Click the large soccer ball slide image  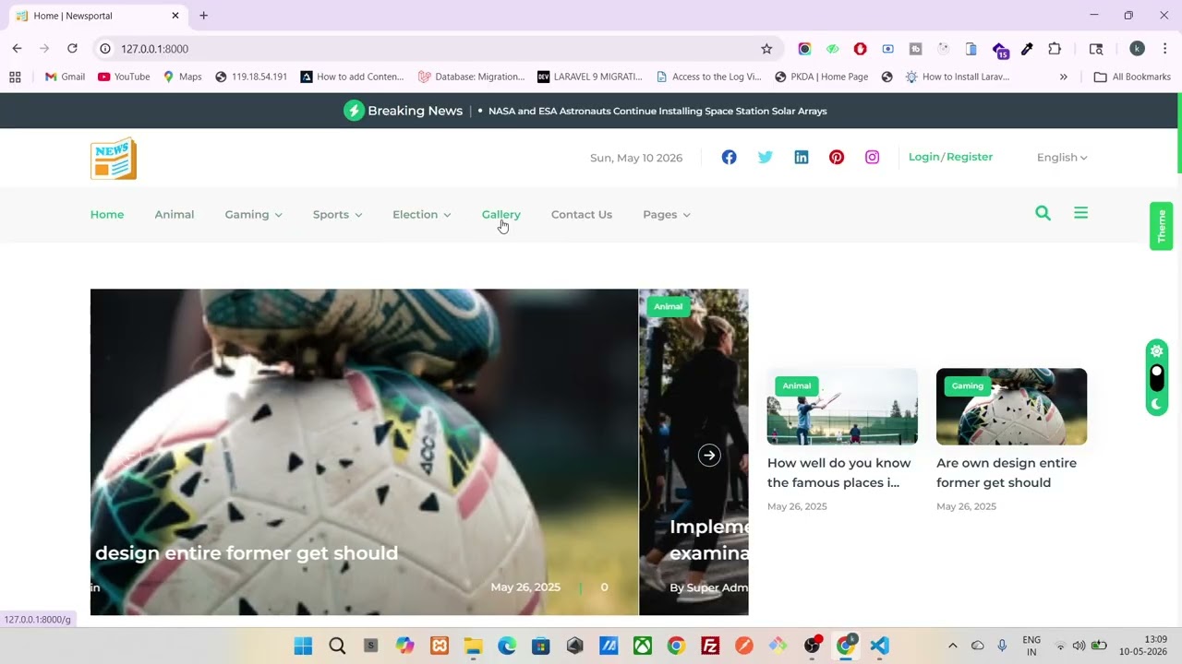pos(364,452)
